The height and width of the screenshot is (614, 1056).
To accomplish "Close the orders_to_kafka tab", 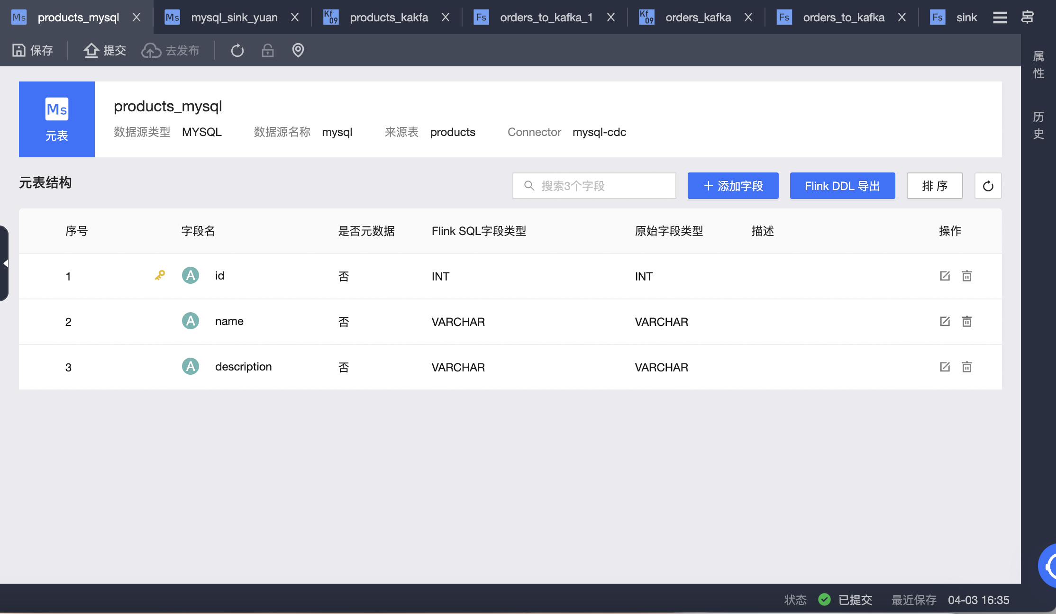I will [x=902, y=18].
